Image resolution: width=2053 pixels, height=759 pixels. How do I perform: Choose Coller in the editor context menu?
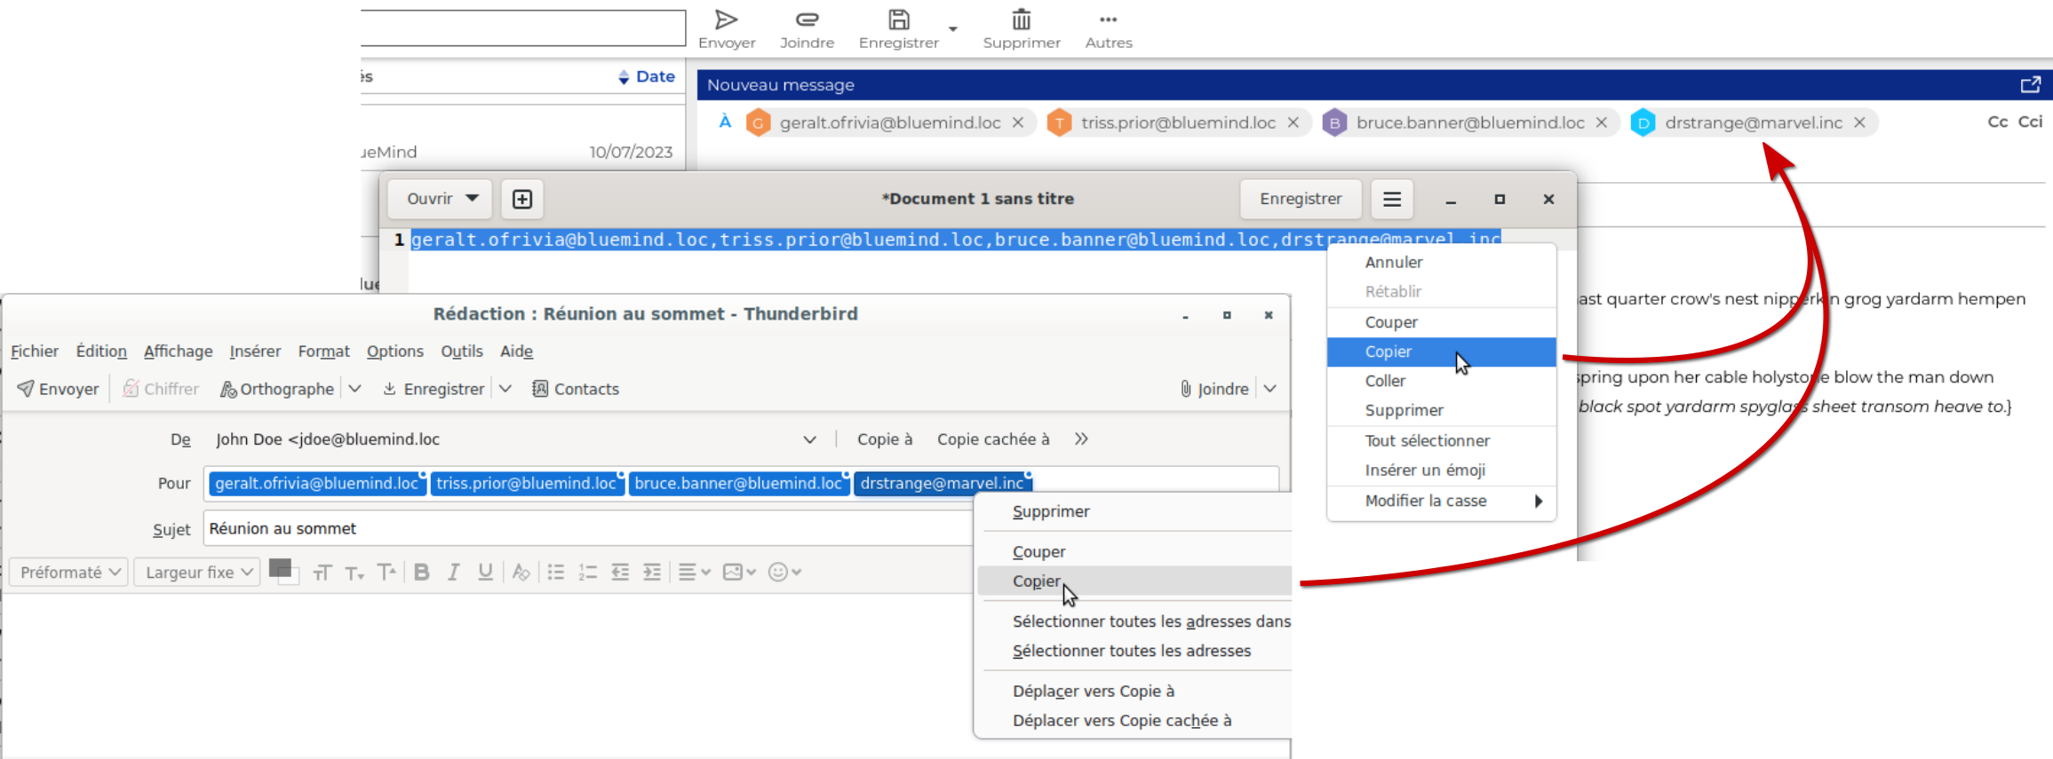tap(1385, 381)
